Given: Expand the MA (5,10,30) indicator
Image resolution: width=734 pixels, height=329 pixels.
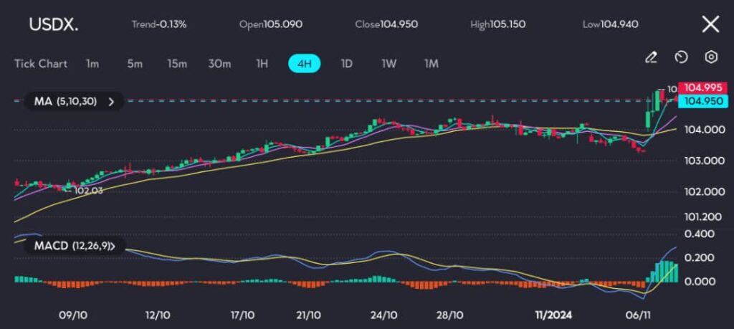Looking at the screenshot, I should [73, 102].
